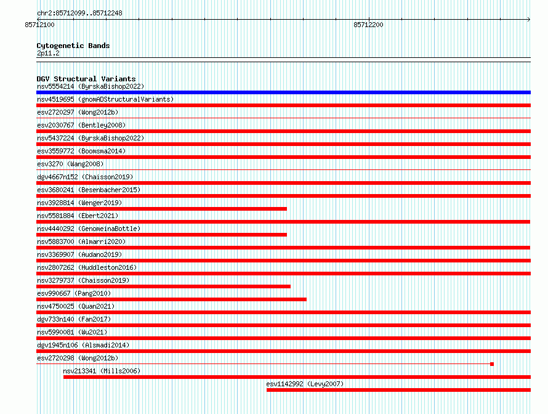Image resolution: width=548 pixels, height=414 pixels.
Task: Click esv3559772 (Boomsma2014) label
Action: (81, 151)
